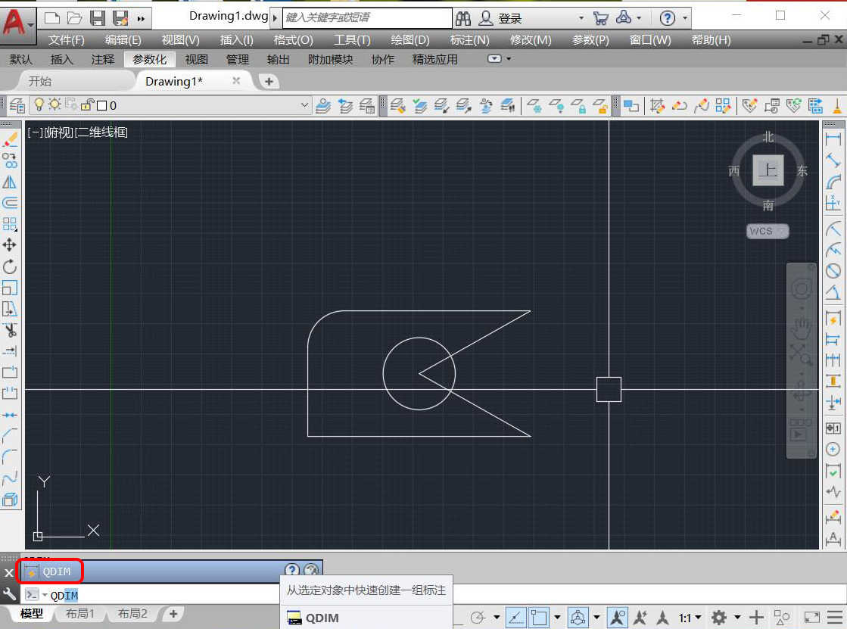Open the 绘图(D) menu

410,40
